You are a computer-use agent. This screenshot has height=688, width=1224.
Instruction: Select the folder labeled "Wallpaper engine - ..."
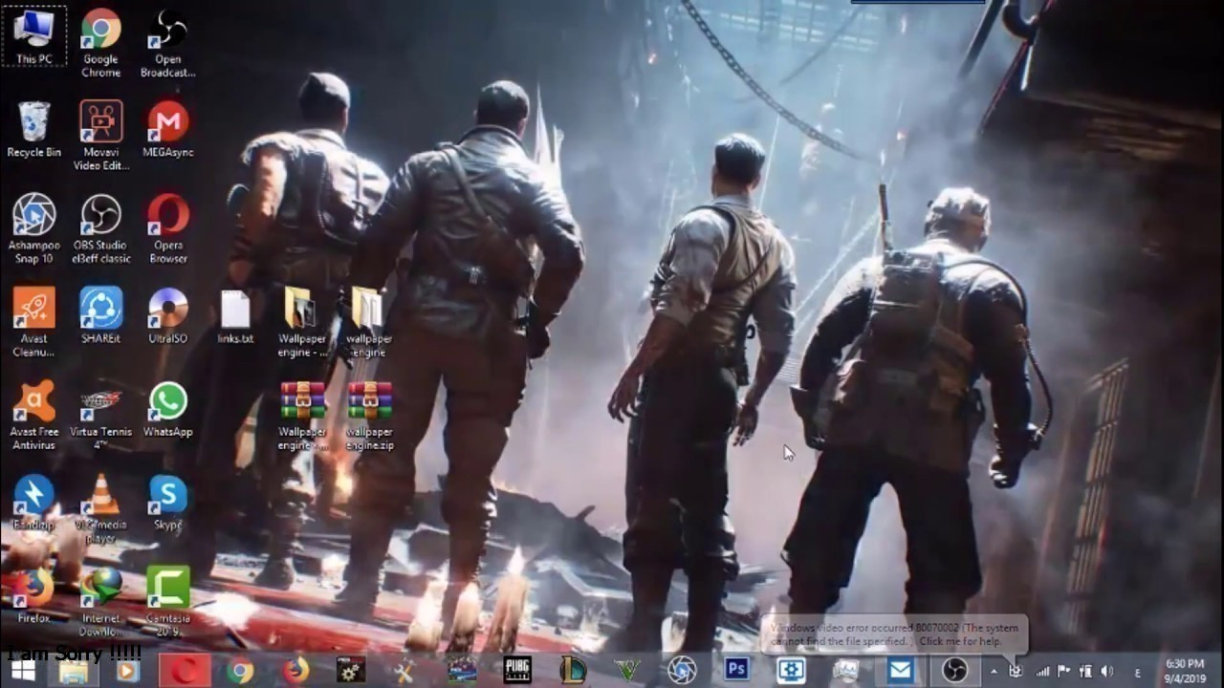[x=302, y=322]
